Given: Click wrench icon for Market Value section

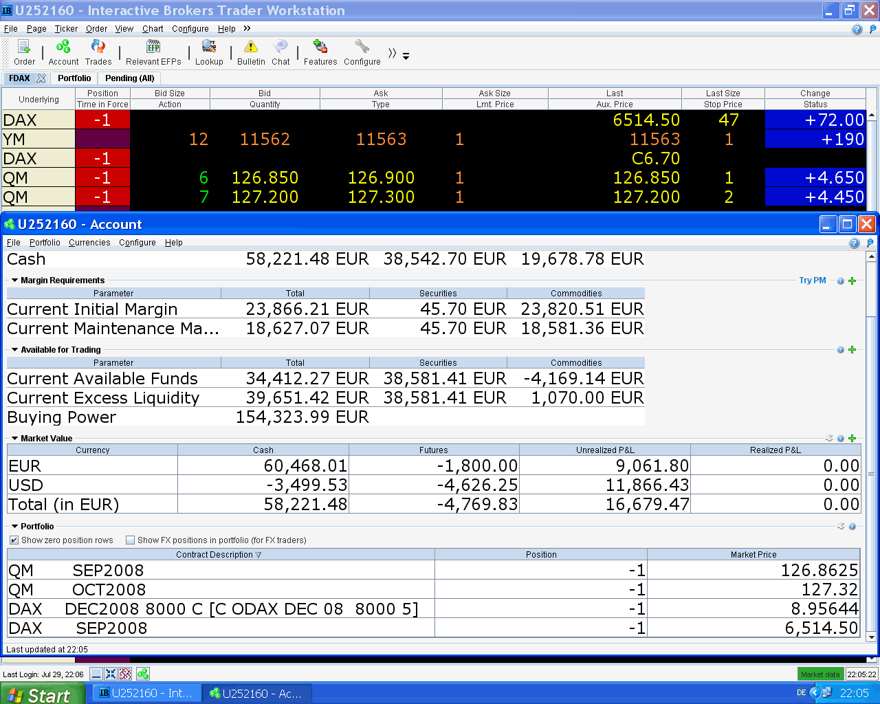Looking at the screenshot, I should (x=829, y=439).
